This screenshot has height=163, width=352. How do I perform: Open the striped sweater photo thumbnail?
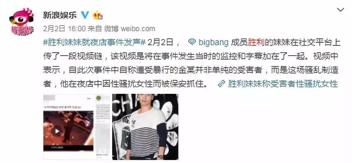pyautogui.click(x=145, y=127)
